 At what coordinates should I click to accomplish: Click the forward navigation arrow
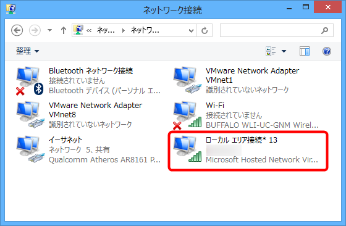click(x=35, y=30)
